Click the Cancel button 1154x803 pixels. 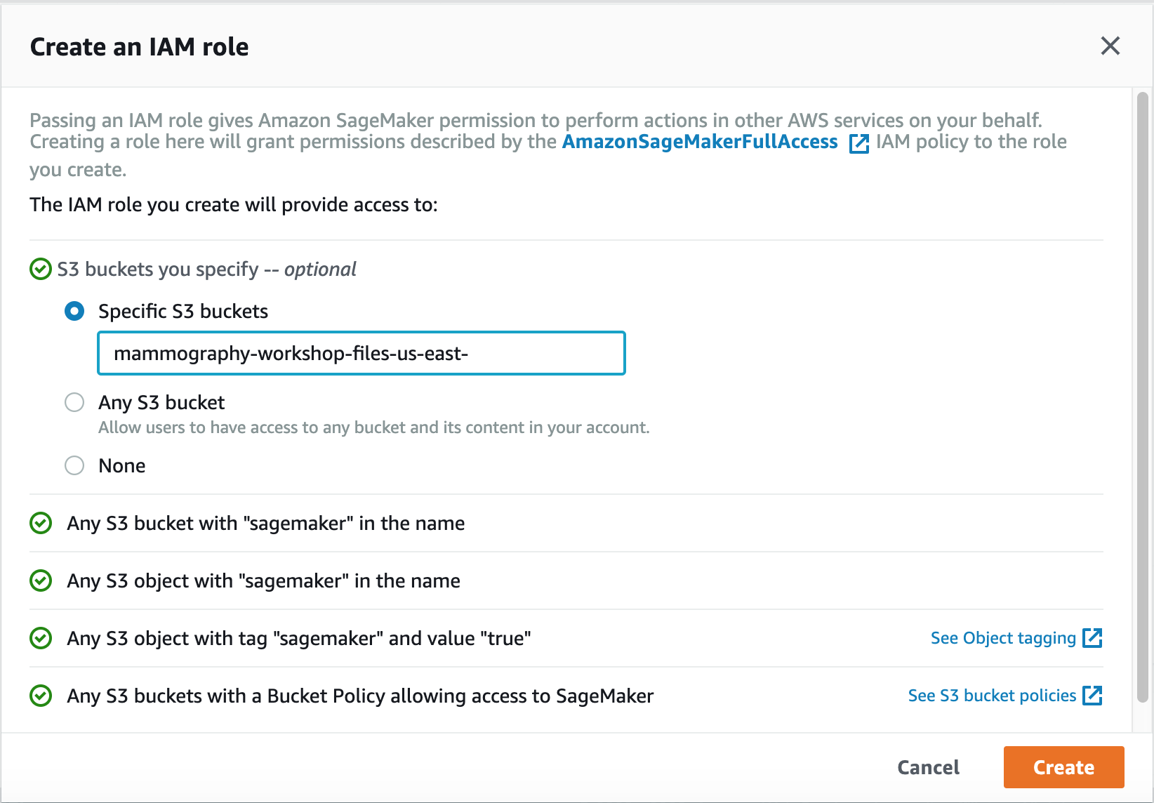coord(928,767)
